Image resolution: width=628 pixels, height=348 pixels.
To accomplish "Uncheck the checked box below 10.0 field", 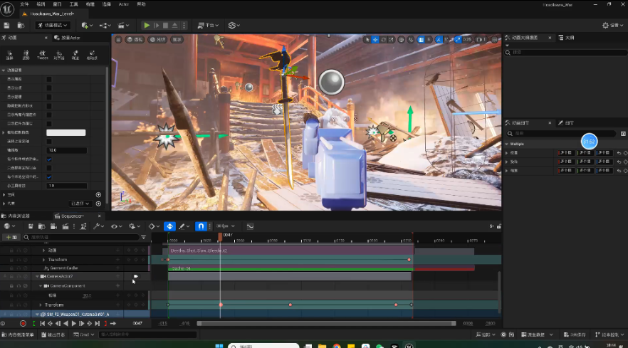I will [x=49, y=159].
